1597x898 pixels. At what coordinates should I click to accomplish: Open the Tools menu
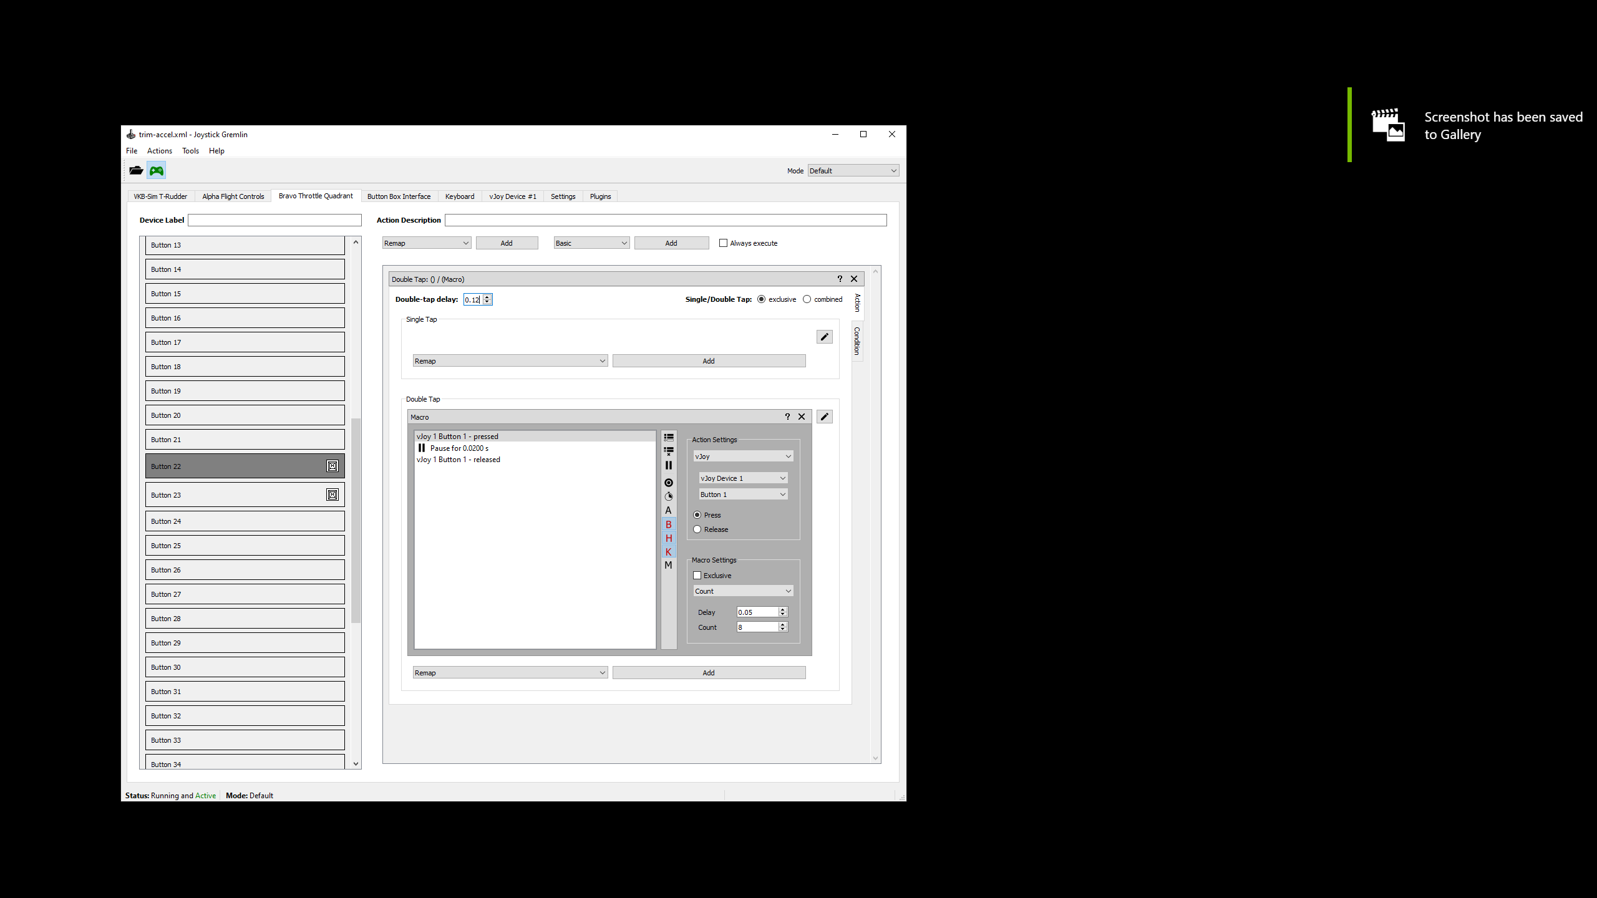pyautogui.click(x=190, y=151)
